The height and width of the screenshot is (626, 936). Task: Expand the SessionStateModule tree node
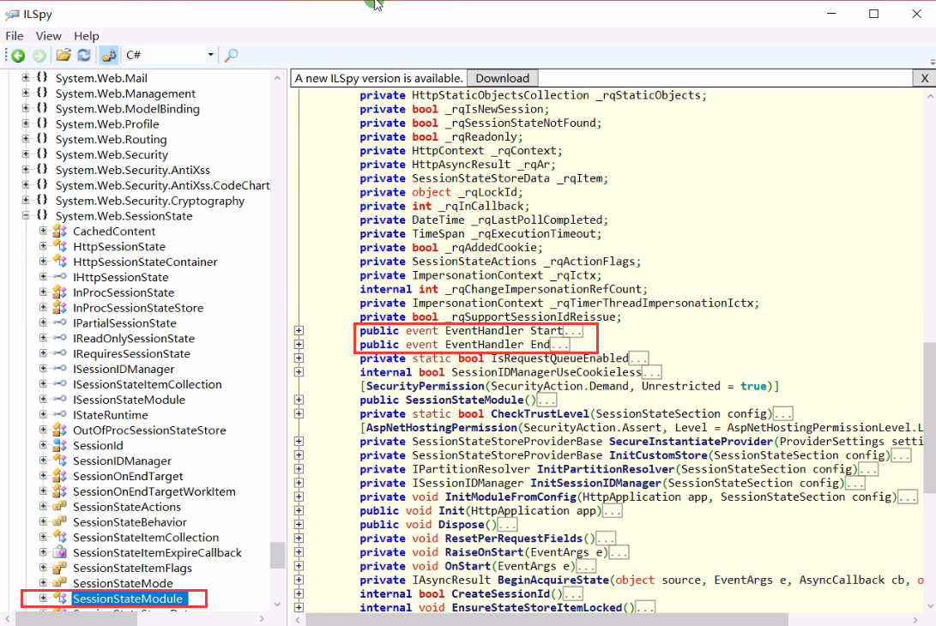point(43,598)
